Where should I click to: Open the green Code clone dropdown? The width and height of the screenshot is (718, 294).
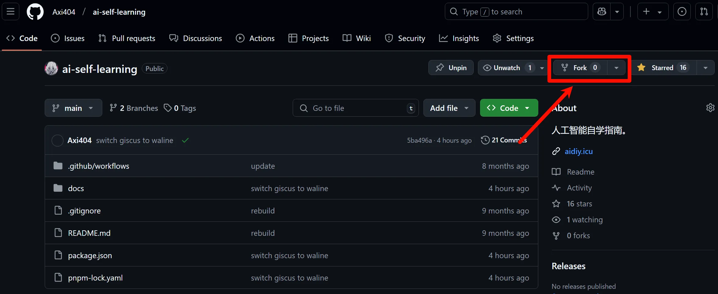click(x=509, y=108)
